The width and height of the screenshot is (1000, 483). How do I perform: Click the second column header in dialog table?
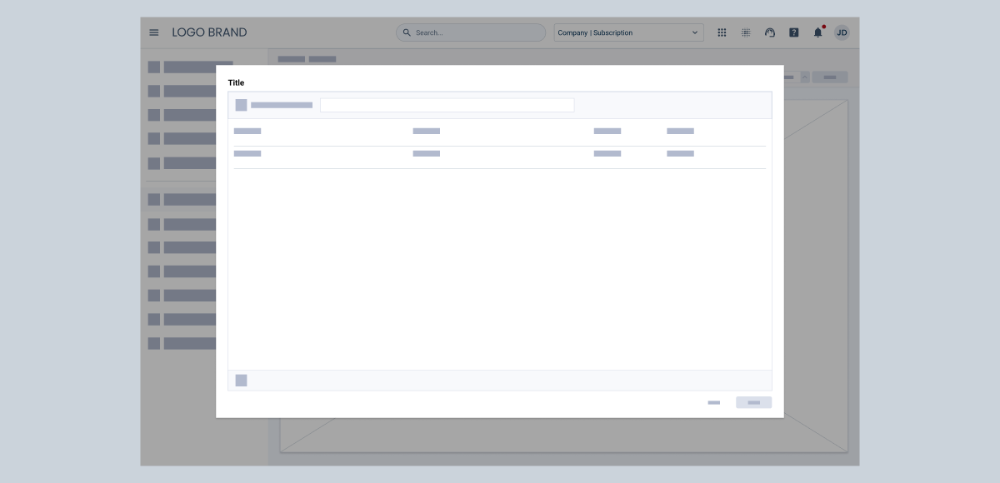426,132
